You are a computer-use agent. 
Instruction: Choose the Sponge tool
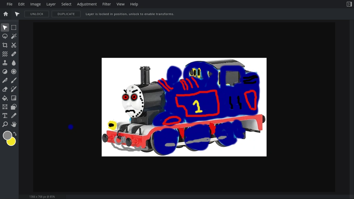[14, 72]
